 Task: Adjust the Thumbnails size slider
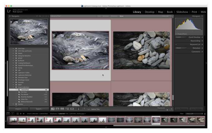tap(167, 109)
